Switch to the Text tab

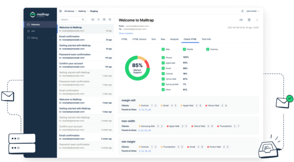coord(153,39)
